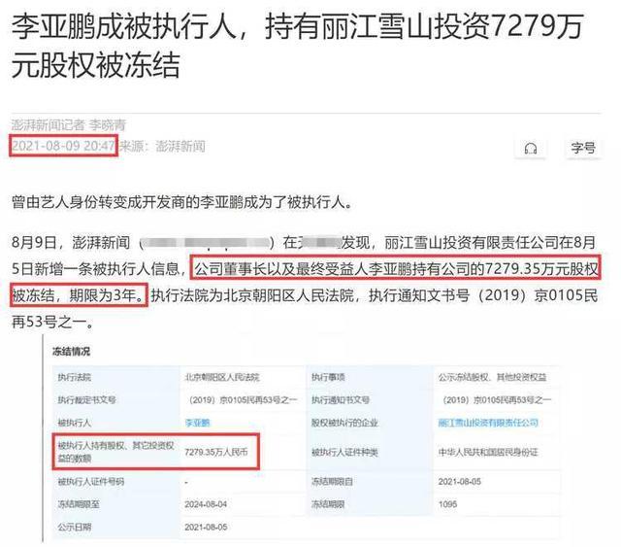The image size is (621, 547).
Task: Click the 2021-08-09 20:47 timestamp
Action: click(x=63, y=146)
